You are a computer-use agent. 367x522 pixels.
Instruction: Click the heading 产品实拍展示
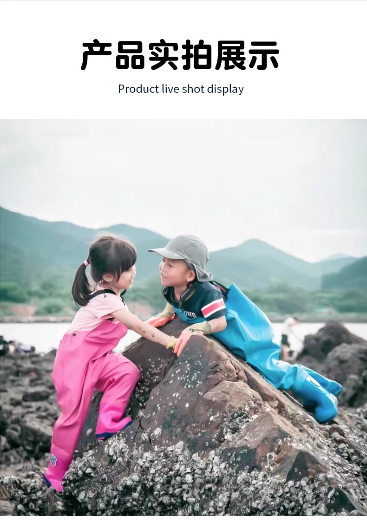point(180,55)
